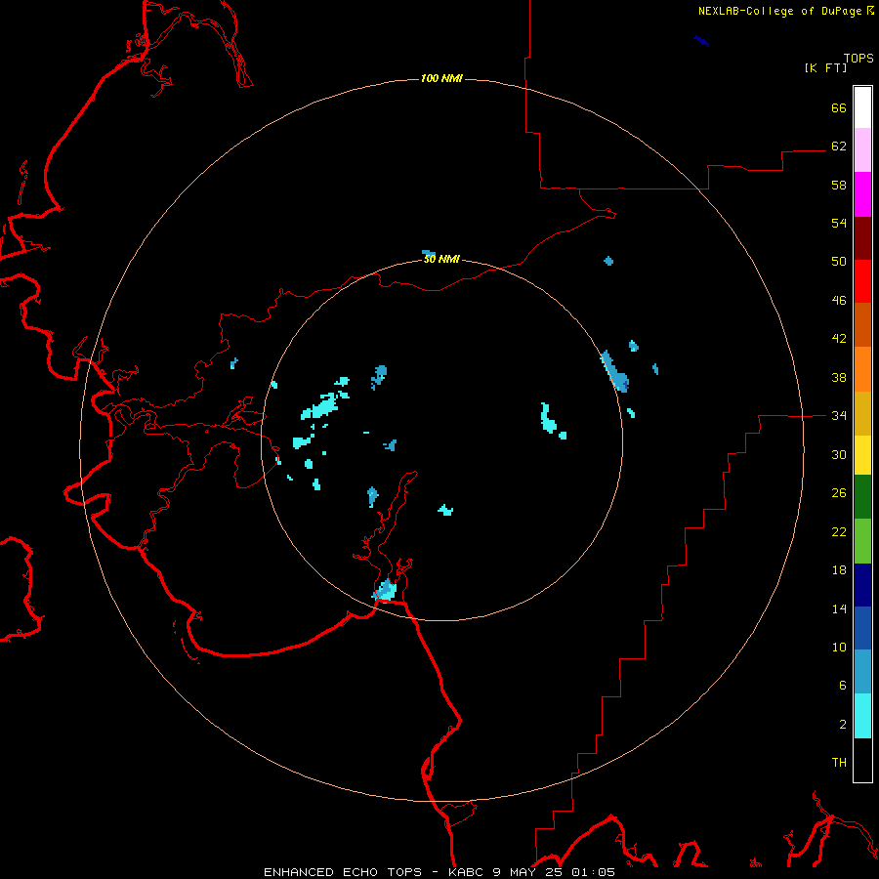This screenshot has height=879, width=879.
Task: Select the navy blue legend swatch
Action: (862, 585)
